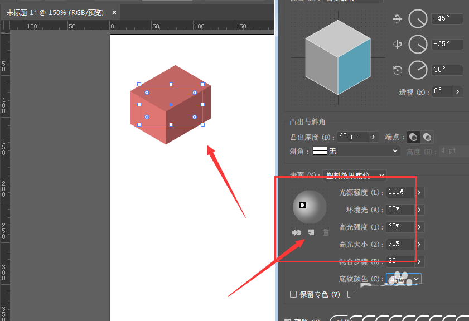The width and height of the screenshot is (469, 321).
Task: Open the 光源强度 slider arrow
Action: point(419,192)
